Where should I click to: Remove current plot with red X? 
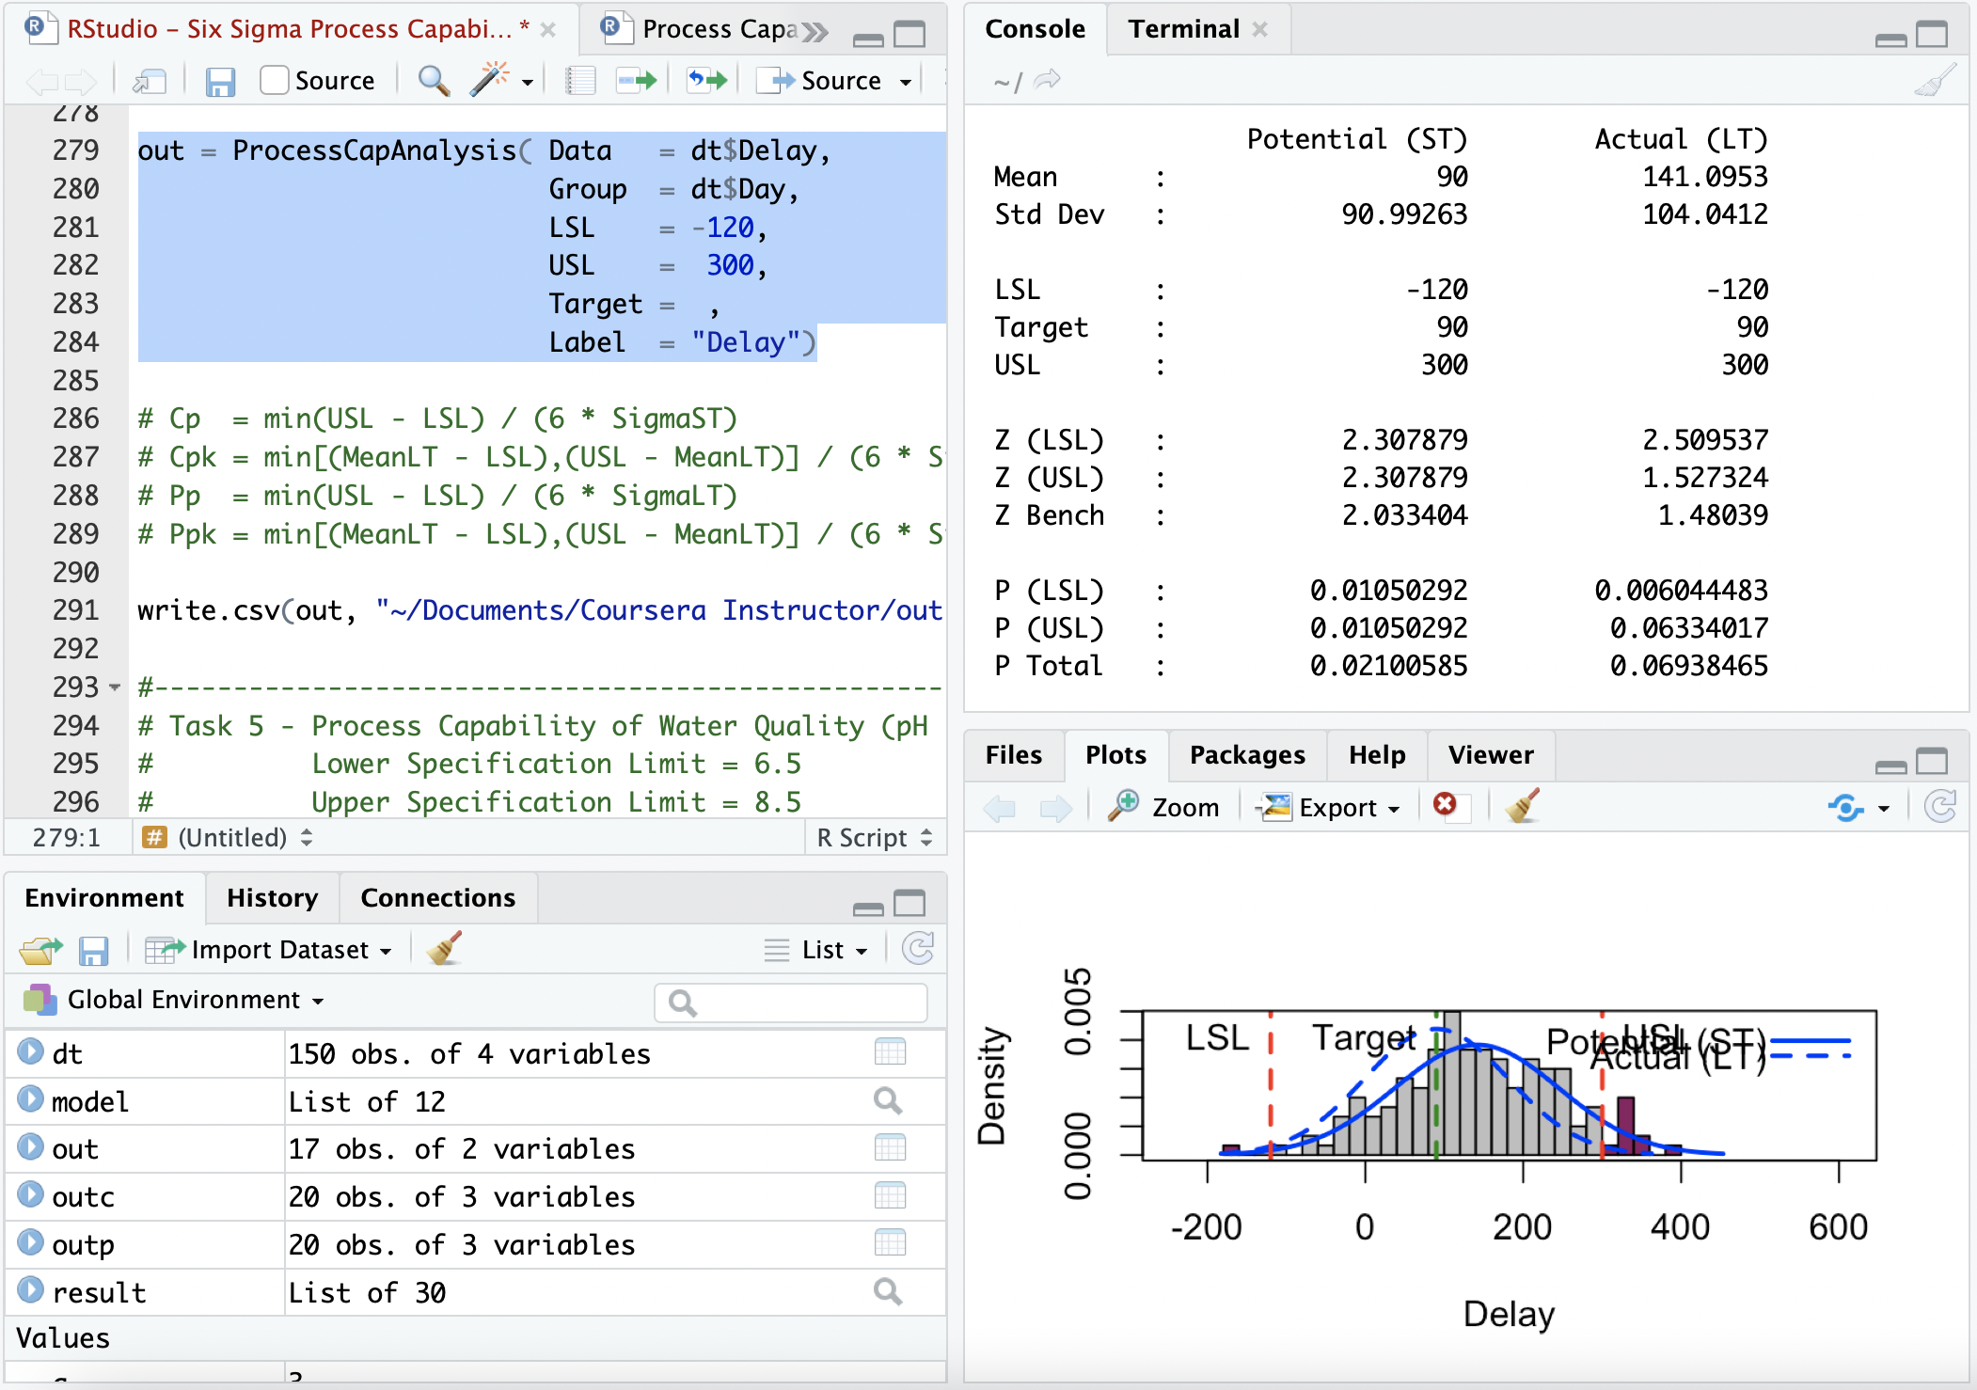point(1445,805)
